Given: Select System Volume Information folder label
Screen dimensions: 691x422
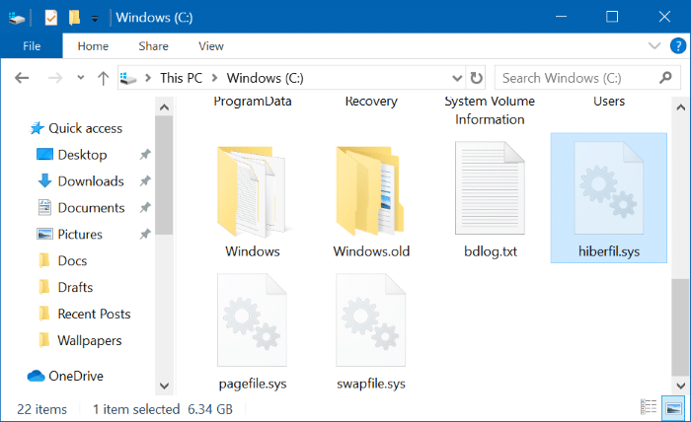Looking at the screenshot, I should (x=490, y=110).
